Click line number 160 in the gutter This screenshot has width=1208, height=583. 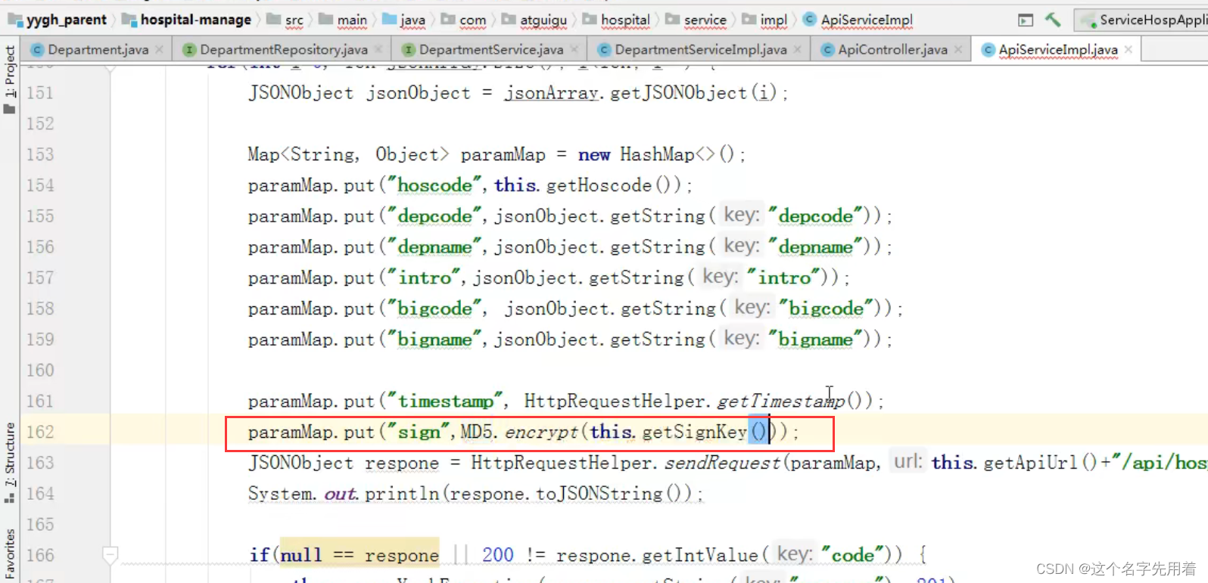(x=40, y=371)
